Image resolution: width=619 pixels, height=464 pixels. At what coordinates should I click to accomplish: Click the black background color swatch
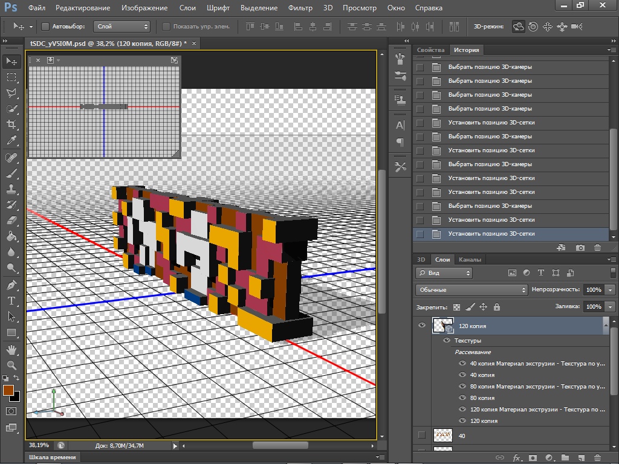coord(16,397)
